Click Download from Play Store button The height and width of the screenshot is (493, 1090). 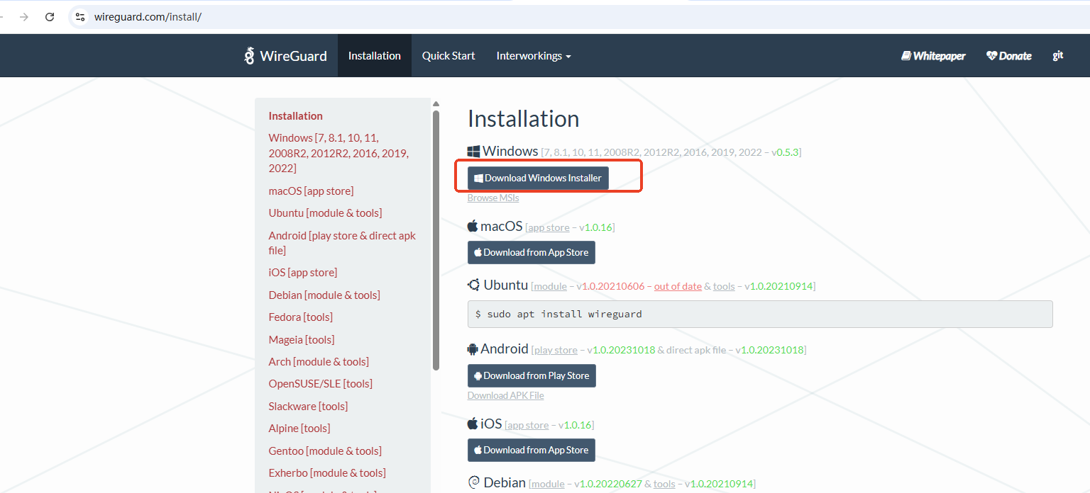tap(532, 375)
